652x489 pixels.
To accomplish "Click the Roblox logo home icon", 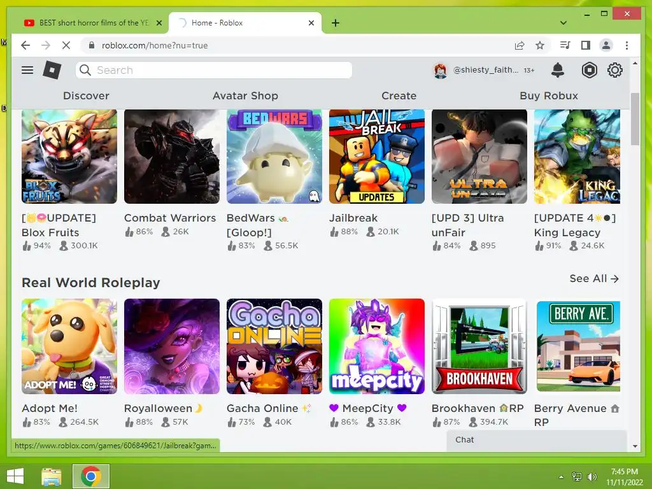I will click(x=52, y=70).
